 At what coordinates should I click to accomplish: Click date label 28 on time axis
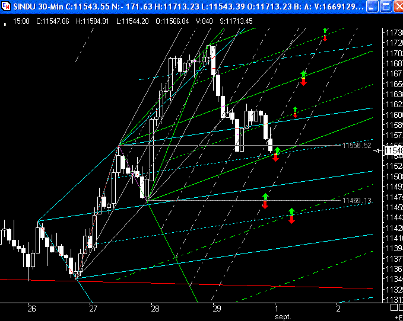tap(155, 309)
